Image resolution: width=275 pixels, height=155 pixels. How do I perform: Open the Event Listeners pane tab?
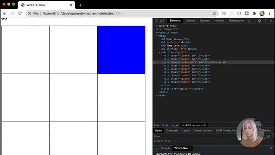pos(203,130)
